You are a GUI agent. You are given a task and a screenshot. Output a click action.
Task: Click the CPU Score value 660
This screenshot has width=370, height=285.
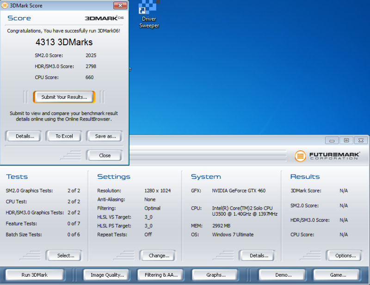89,77
